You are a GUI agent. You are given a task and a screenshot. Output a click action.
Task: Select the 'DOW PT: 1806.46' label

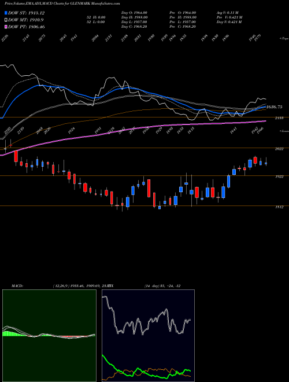coord(26,27)
